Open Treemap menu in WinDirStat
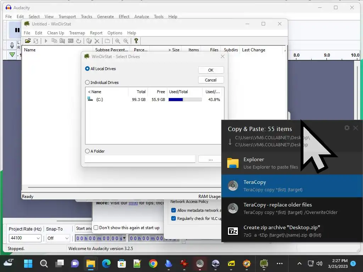The height and width of the screenshot is (272, 363). (x=77, y=33)
